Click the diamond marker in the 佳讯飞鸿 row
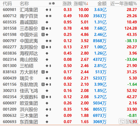Image resolution: width=140 pixels, height=126 pixels. pyautogui.click(x=47, y=91)
